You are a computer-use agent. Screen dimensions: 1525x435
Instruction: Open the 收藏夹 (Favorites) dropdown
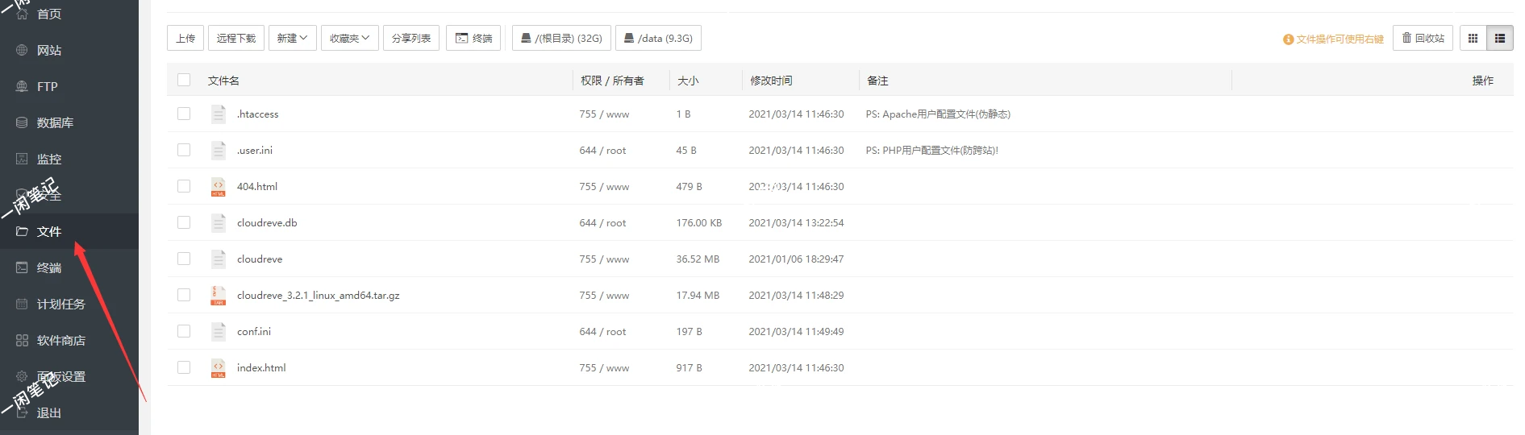[x=349, y=38]
